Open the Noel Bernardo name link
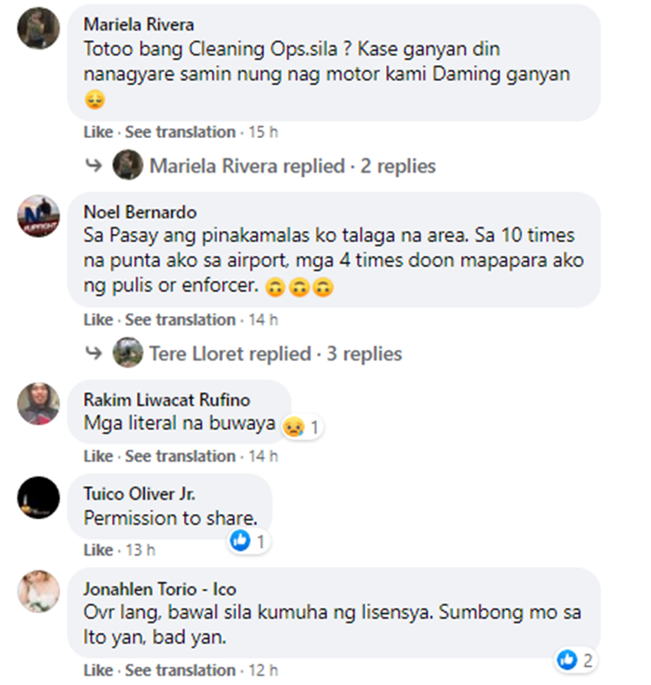The image size is (651, 685). [x=141, y=213]
